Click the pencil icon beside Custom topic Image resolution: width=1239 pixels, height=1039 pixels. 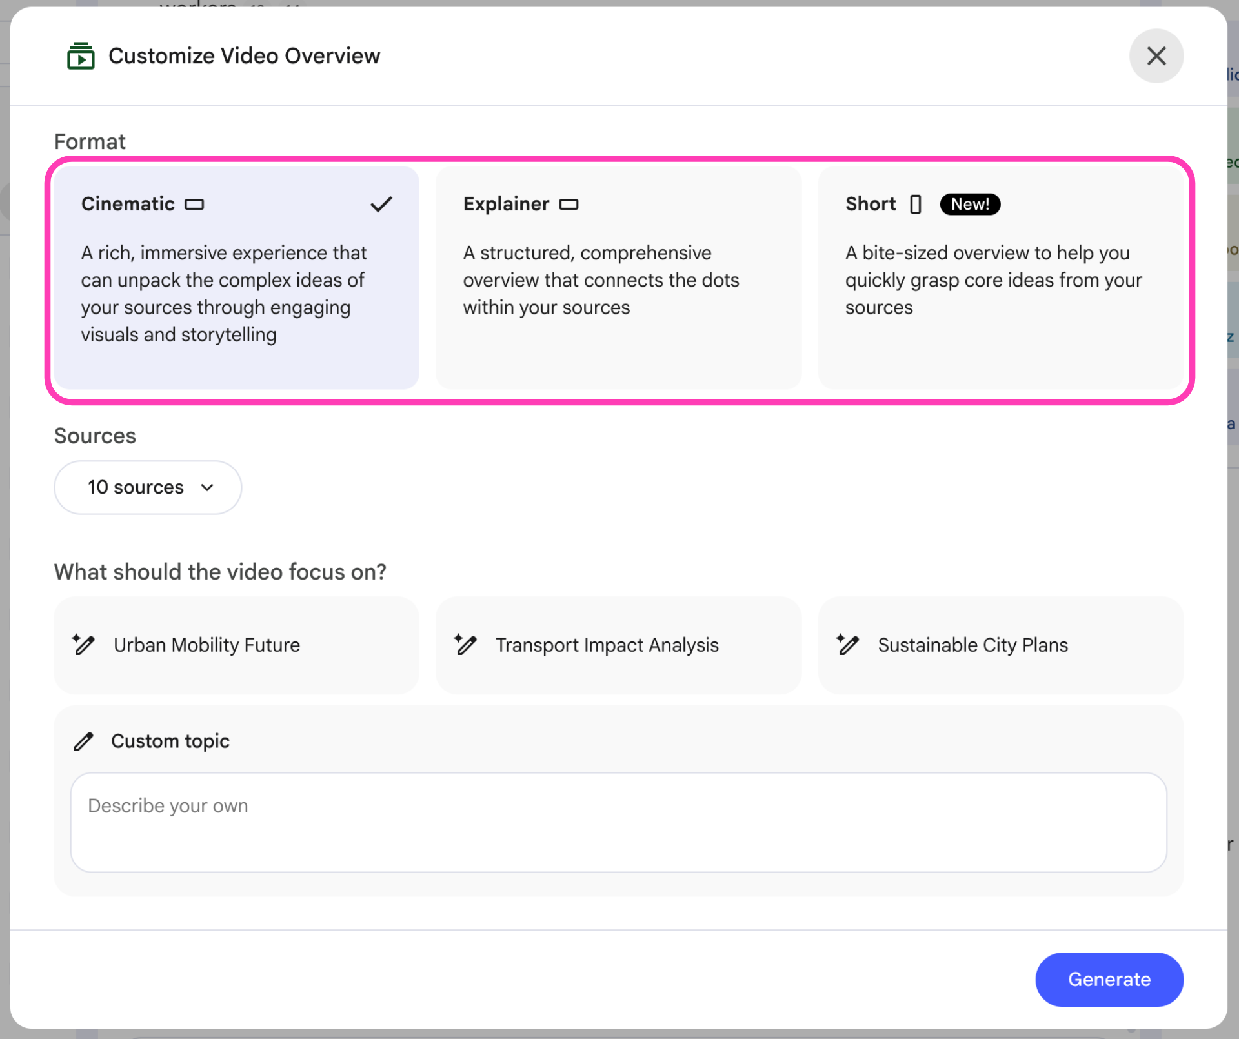click(83, 741)
